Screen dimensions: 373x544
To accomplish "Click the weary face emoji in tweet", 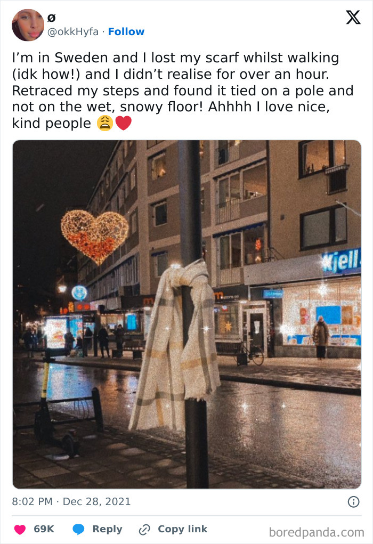I will (x=105, y=123).
